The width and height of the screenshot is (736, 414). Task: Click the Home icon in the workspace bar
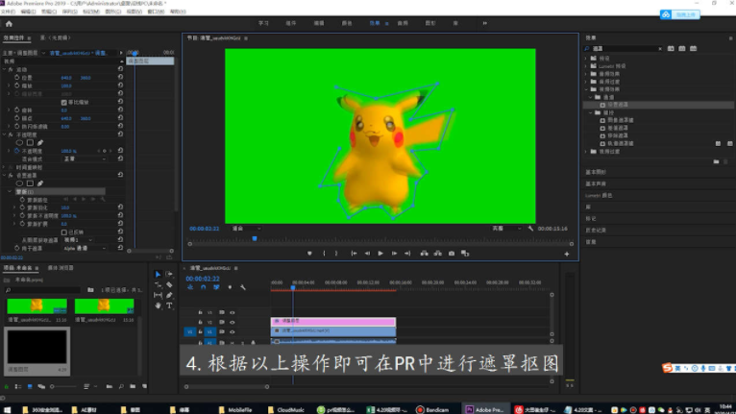tap(9, 23)
